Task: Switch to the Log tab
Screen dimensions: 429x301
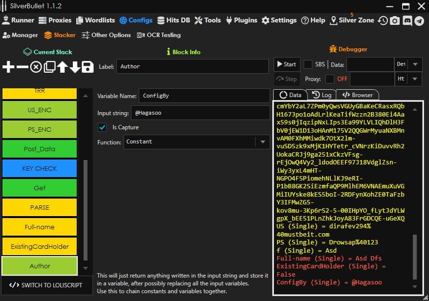Action: [x=322, y=95]
